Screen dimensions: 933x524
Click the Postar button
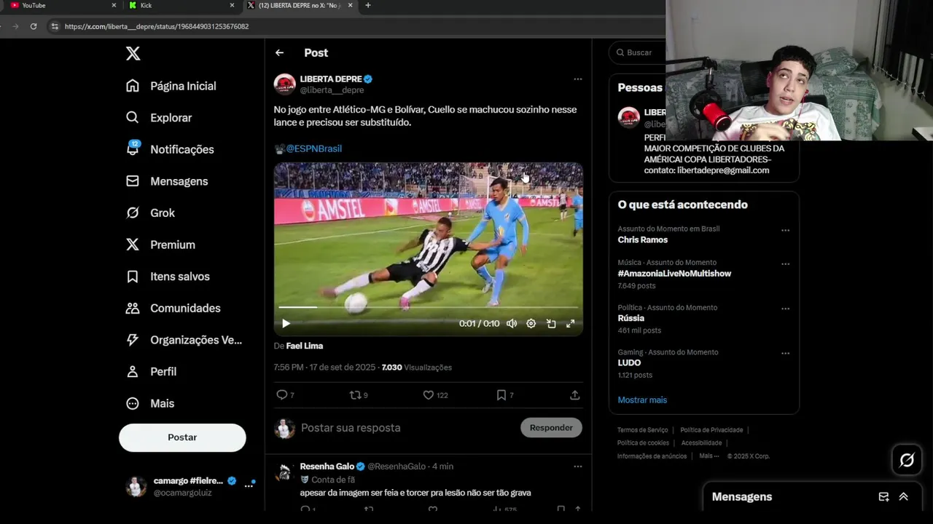coord(182,437)
